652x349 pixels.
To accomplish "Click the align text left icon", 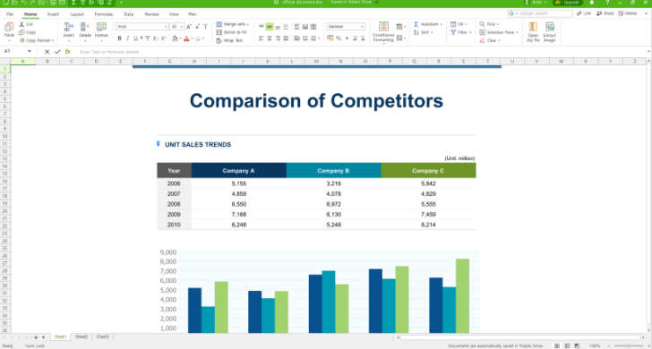I will 262,38.
